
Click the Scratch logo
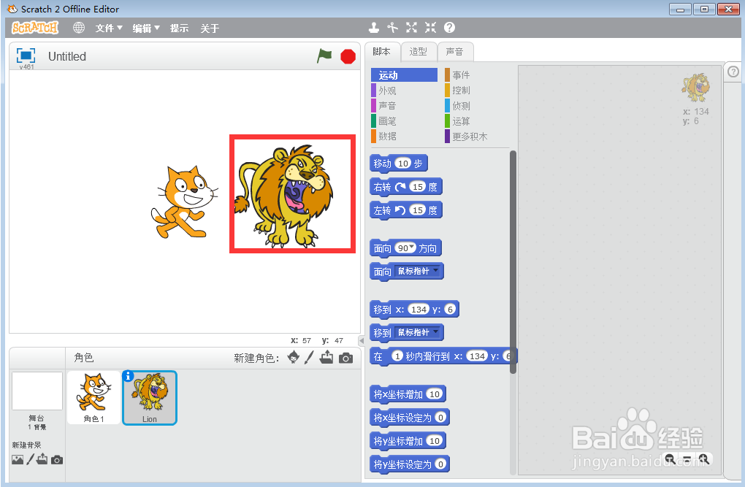[34, 28]
